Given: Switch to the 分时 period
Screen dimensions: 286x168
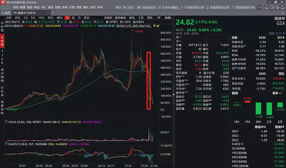Looking at the screenshot, I should [x=9, y=18].
